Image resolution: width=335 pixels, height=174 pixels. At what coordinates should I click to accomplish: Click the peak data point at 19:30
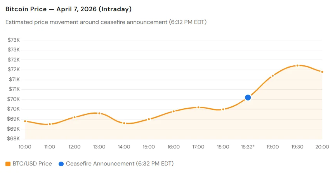[x=297, y=65]
